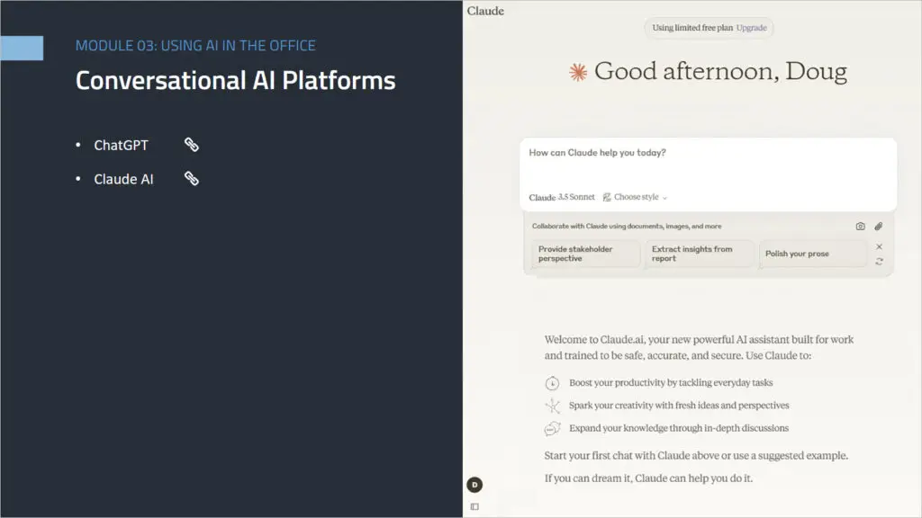
Task: Dismiss the suggestions with the X icon
Action: pos(879,246)
